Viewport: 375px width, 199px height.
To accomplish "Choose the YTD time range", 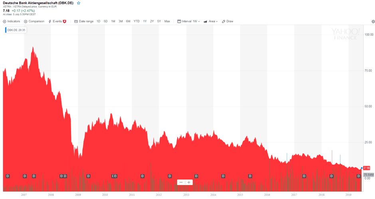I will tap(137, 21).
